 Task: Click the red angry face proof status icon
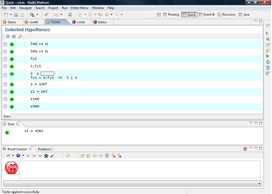11,169
